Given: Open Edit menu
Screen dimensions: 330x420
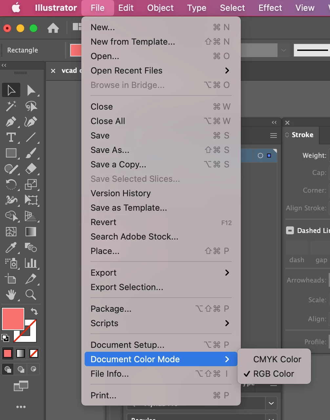Looking at the screenshot, I should 126,8.
